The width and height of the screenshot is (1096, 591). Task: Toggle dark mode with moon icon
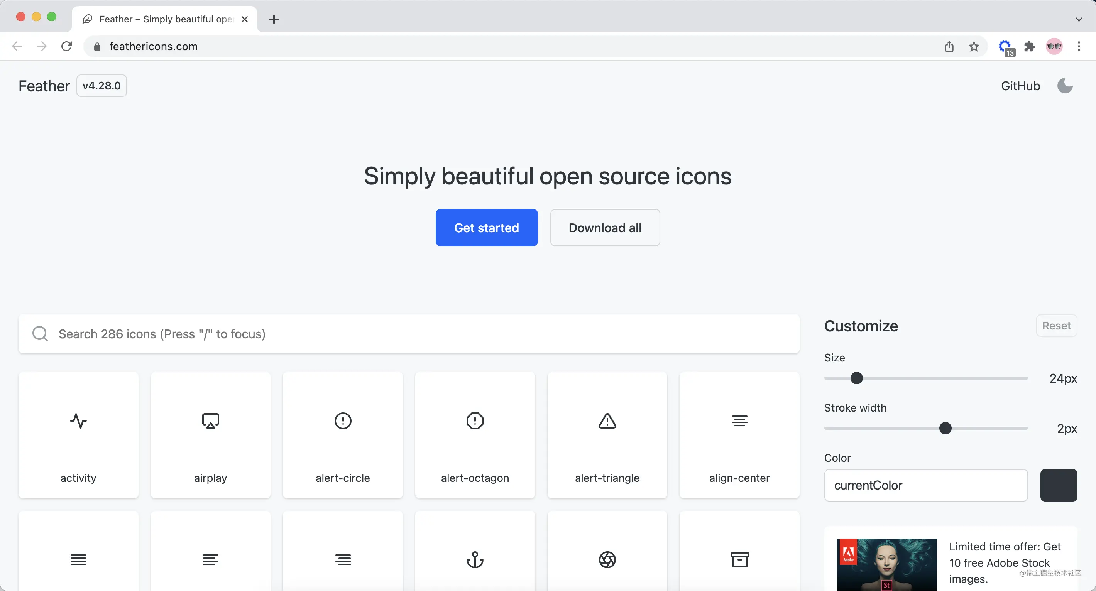click(1065, 86)
